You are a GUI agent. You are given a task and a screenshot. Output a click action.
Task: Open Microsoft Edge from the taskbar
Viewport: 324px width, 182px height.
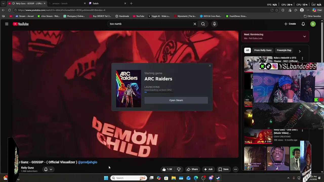(196, 178)
